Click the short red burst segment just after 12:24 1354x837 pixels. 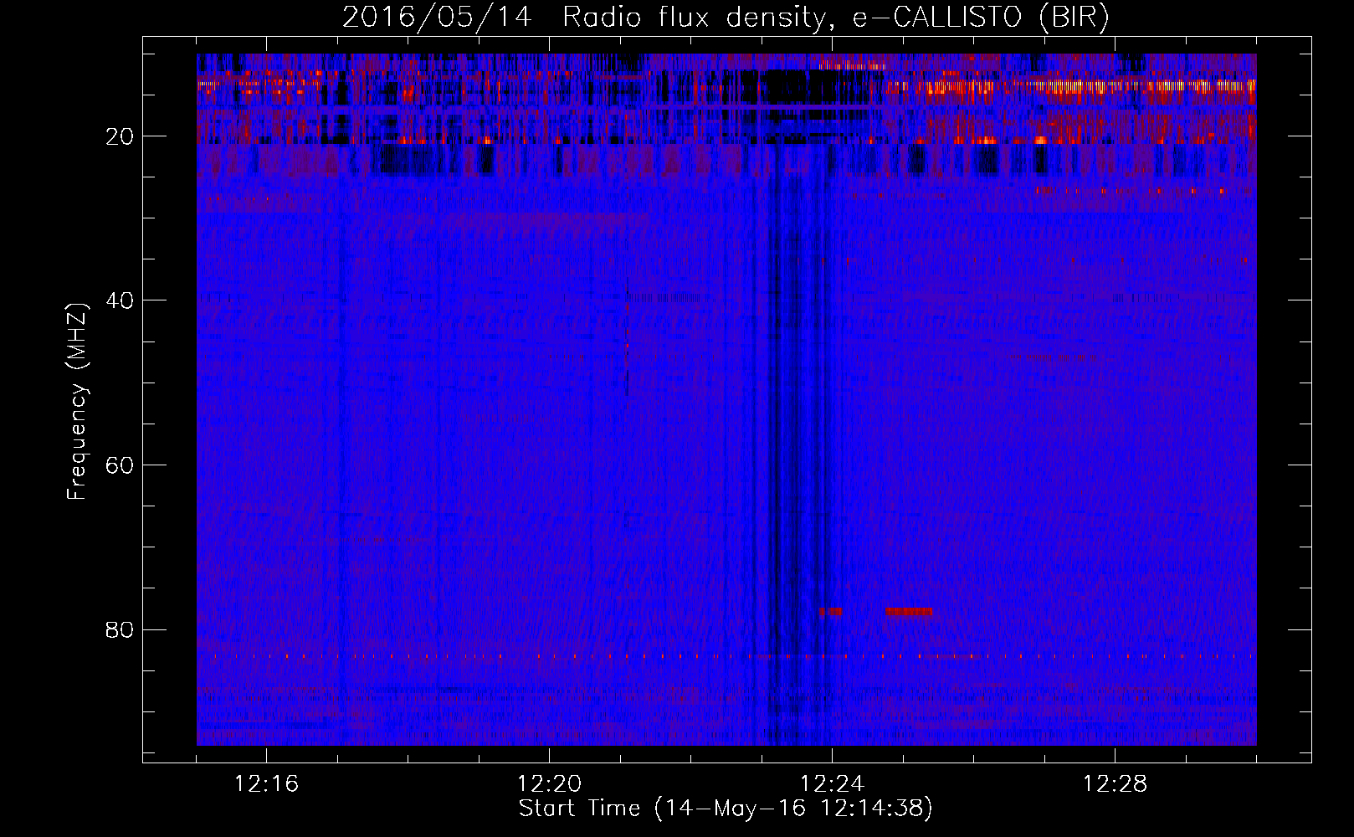[x=831, y=612]
